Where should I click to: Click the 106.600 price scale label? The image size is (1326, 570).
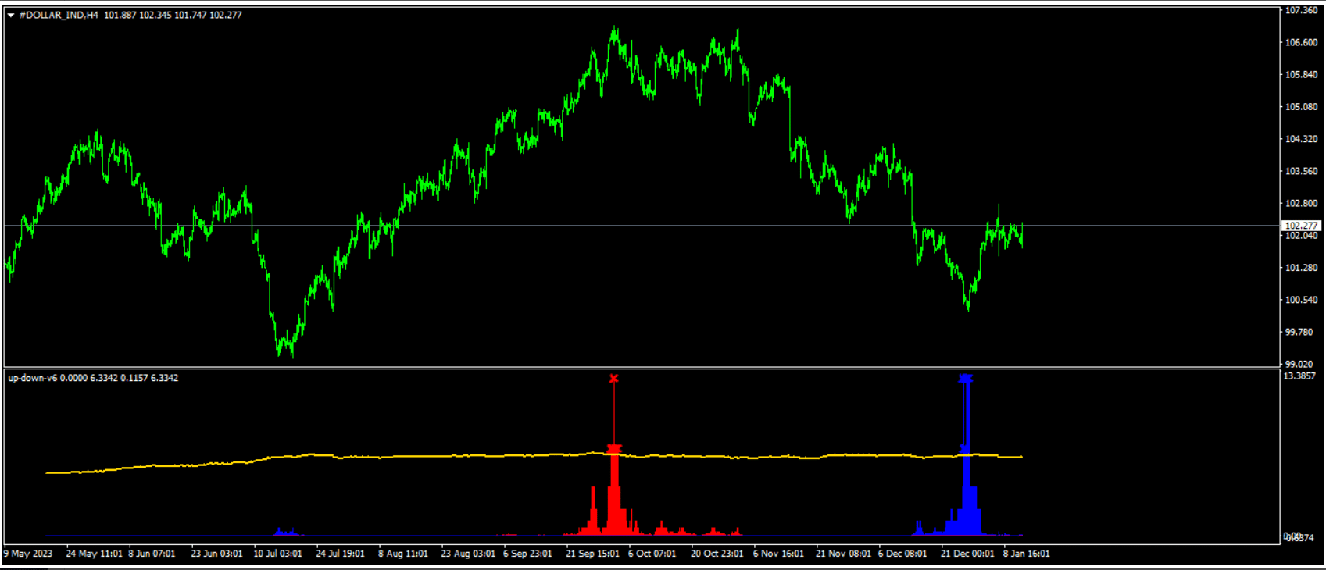(1301, 43)
